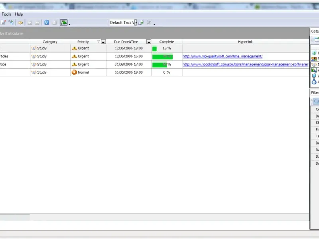Open the vip-qualitysoft.com time_management hyperlink
Screen dimensions: 319x239
click(223, 56)
